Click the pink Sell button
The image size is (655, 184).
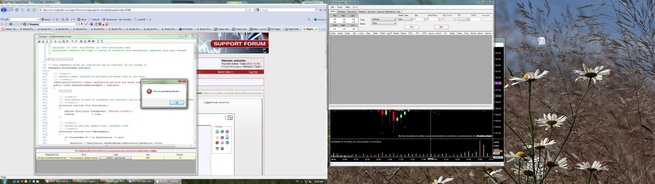[441, 27]
